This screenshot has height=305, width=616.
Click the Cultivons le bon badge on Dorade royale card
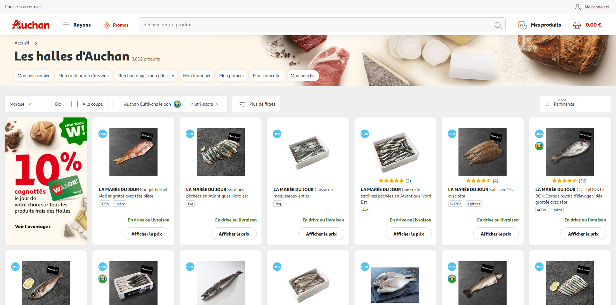tap(539, 146)
